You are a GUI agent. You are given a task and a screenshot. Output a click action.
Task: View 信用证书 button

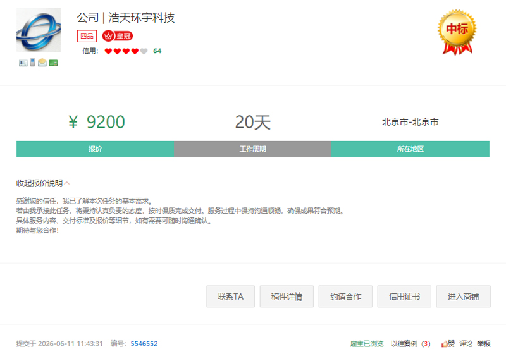tap(404, 296)
